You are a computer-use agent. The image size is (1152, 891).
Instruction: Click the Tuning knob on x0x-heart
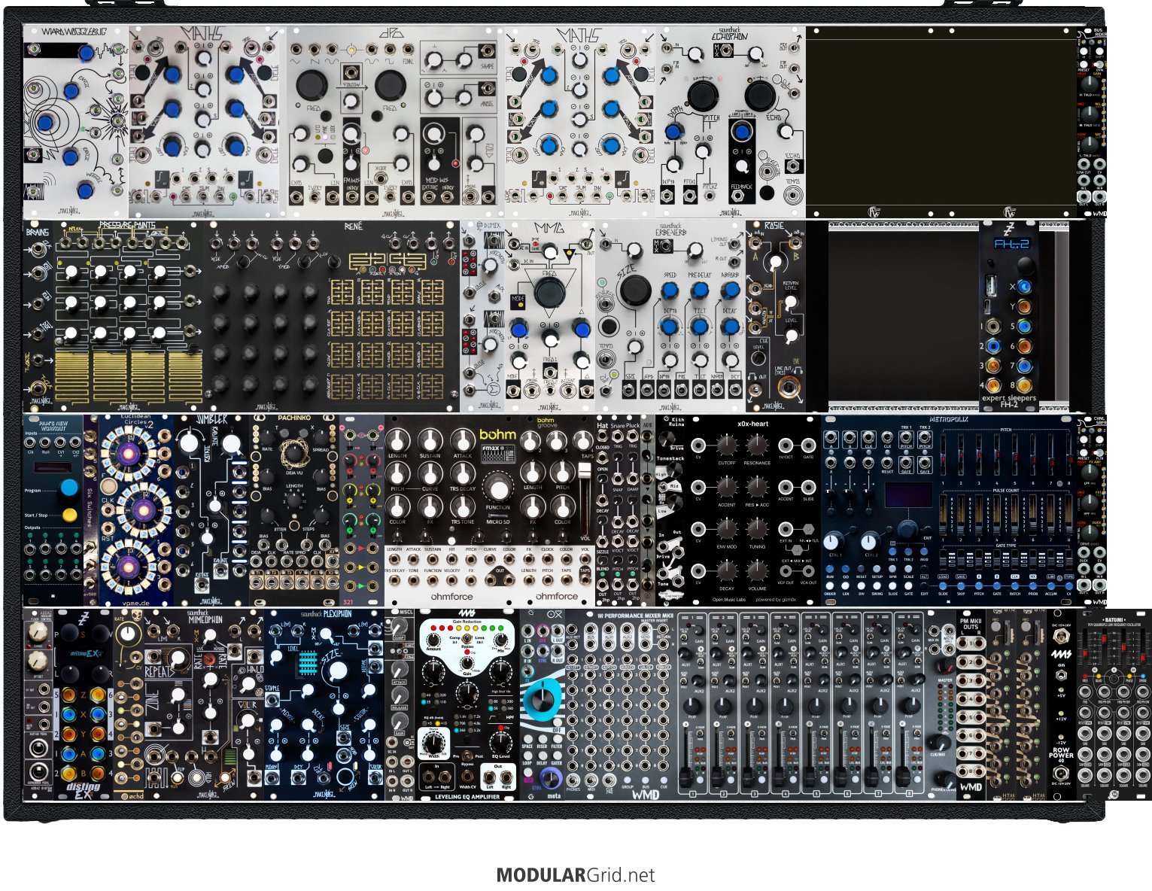(x=757, y=531)
